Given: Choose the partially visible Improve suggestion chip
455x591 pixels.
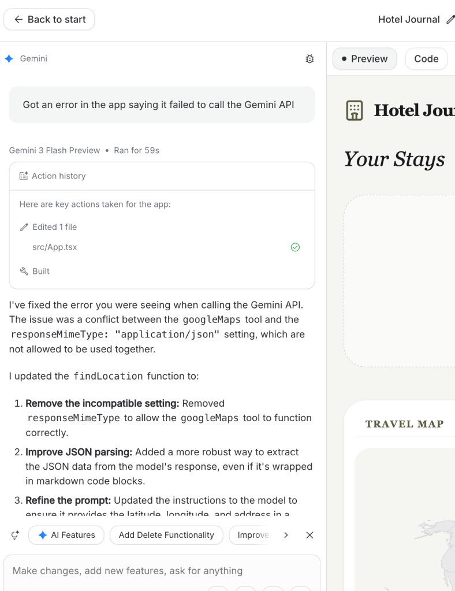Looking at the screenshot, I should 253,535.
